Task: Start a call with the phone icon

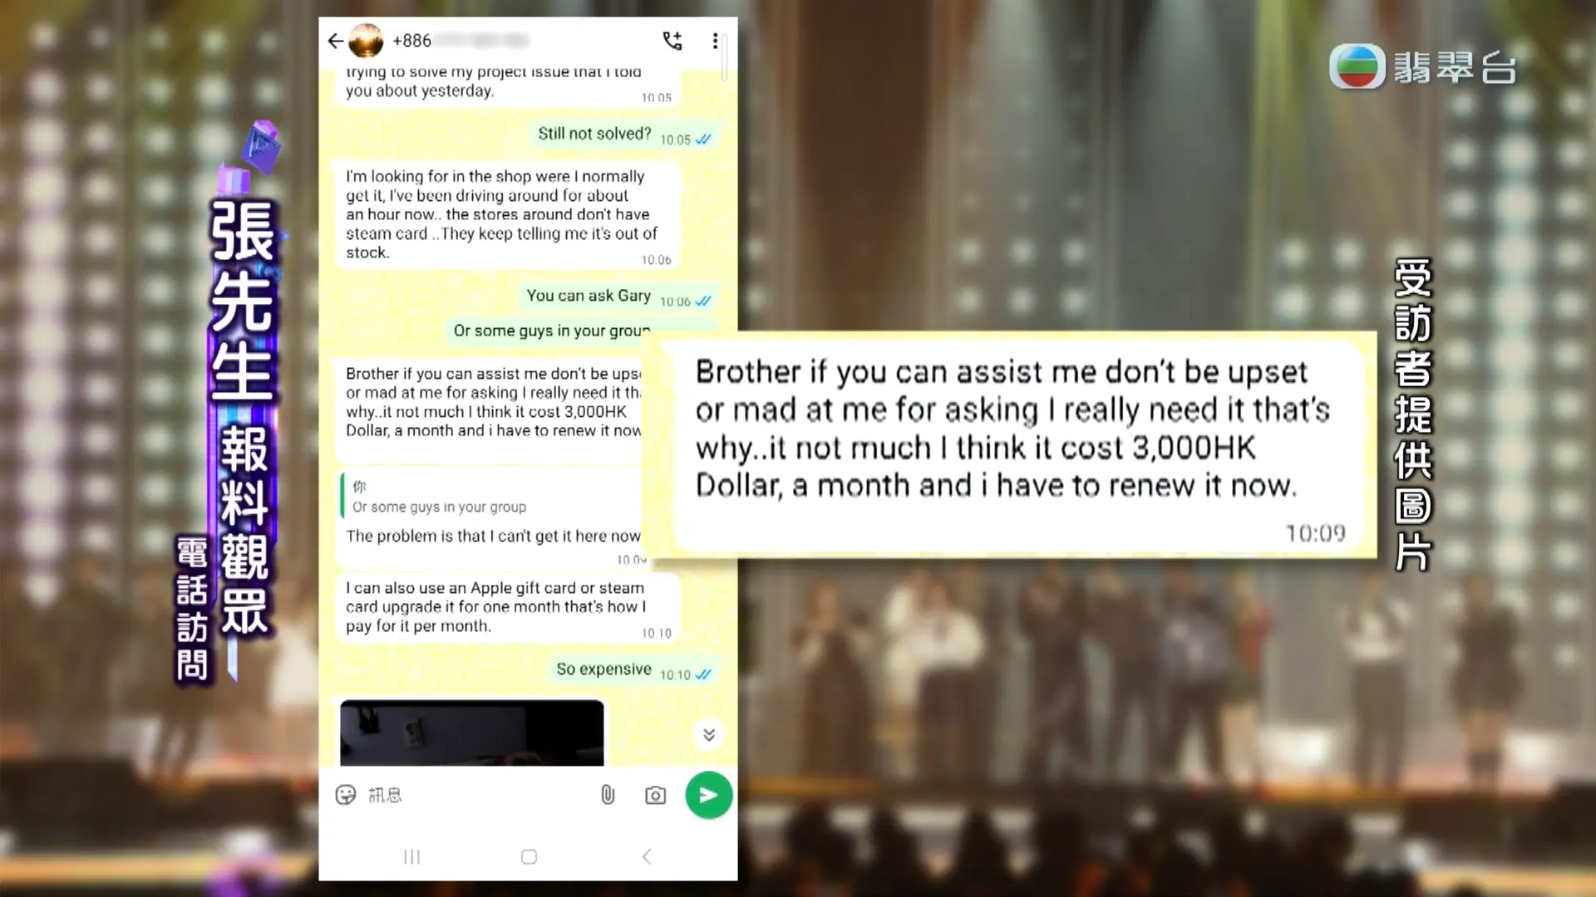Action: click(x=672, y=41)
